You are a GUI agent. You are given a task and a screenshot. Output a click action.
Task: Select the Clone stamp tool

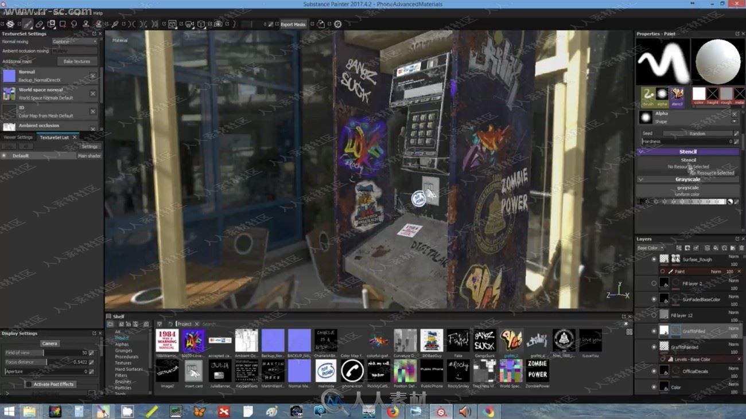86,24
